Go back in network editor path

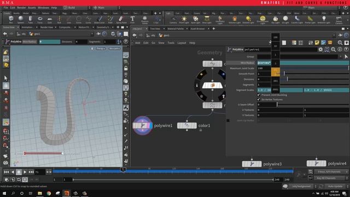[134, 35]
